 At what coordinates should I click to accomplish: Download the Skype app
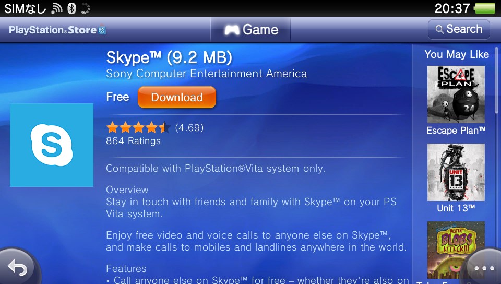pos(177,97)
